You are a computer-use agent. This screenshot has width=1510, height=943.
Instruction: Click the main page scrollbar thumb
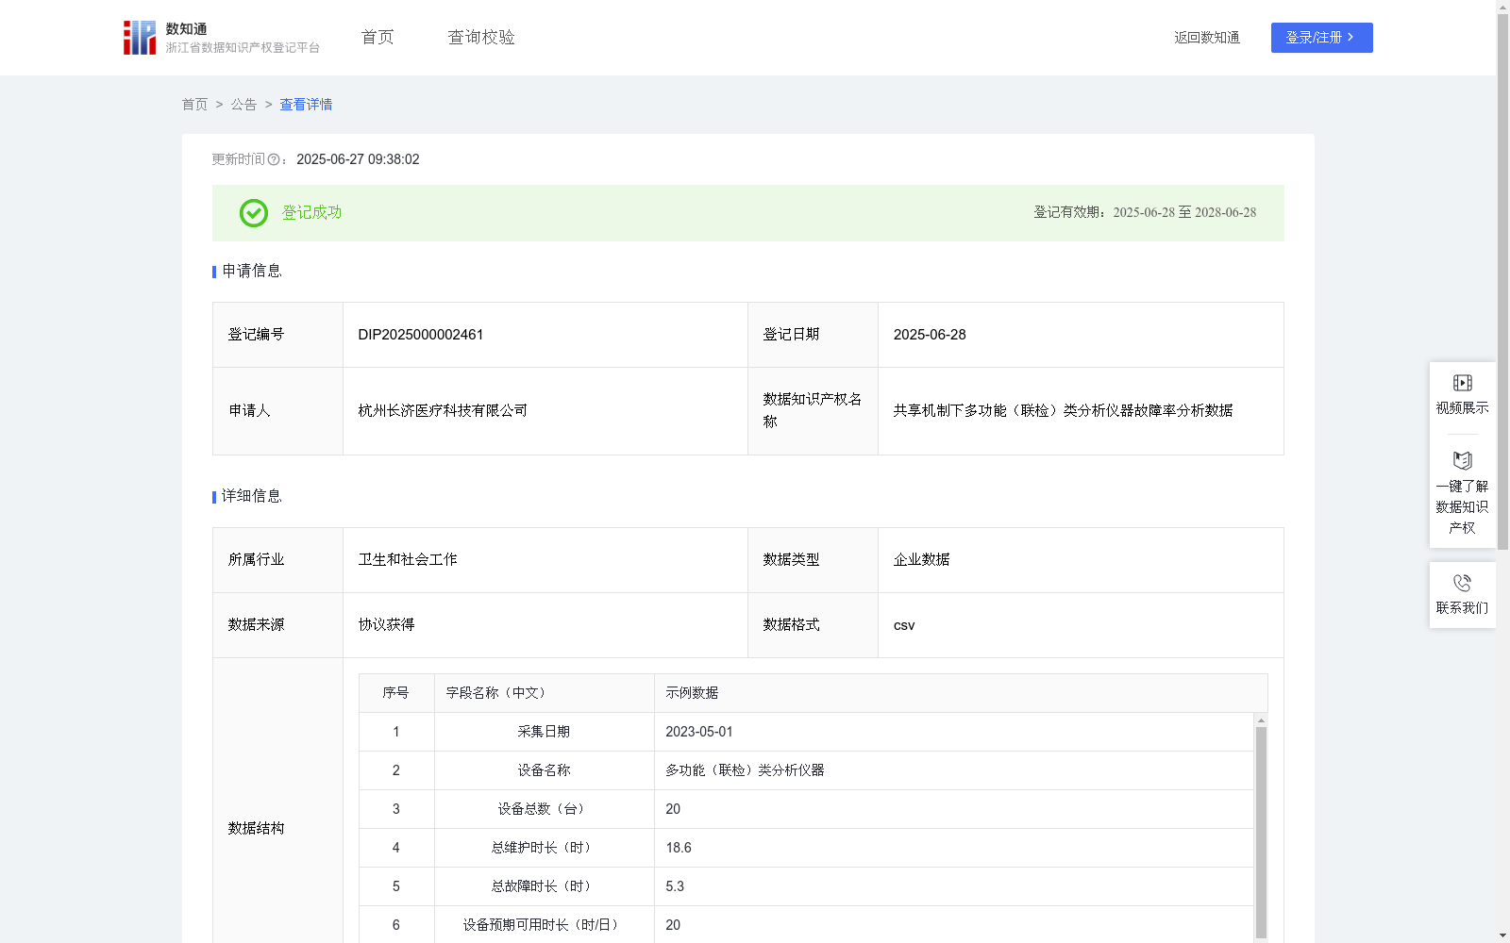(1502, 282)
